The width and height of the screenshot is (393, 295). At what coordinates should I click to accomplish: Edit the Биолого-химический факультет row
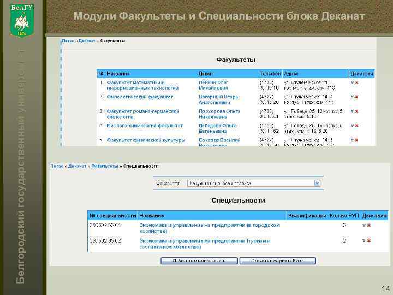pos(352,126)
